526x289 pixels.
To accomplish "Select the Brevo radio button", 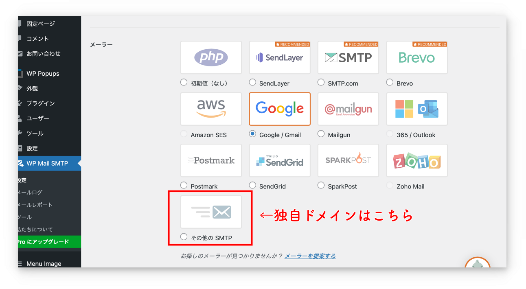I will coord(390,82).
